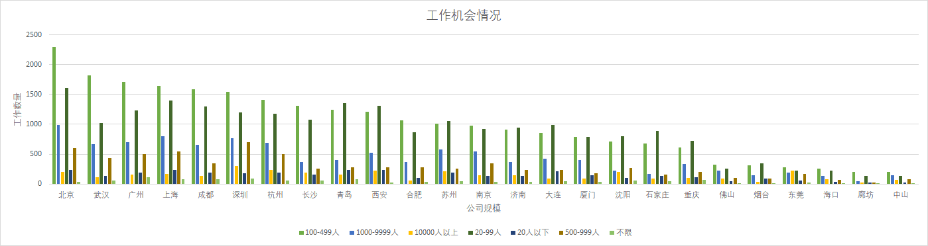This screenshot has width=928, height=246.
Task: Select the 中山 axis label
Action: pos(900,195)
